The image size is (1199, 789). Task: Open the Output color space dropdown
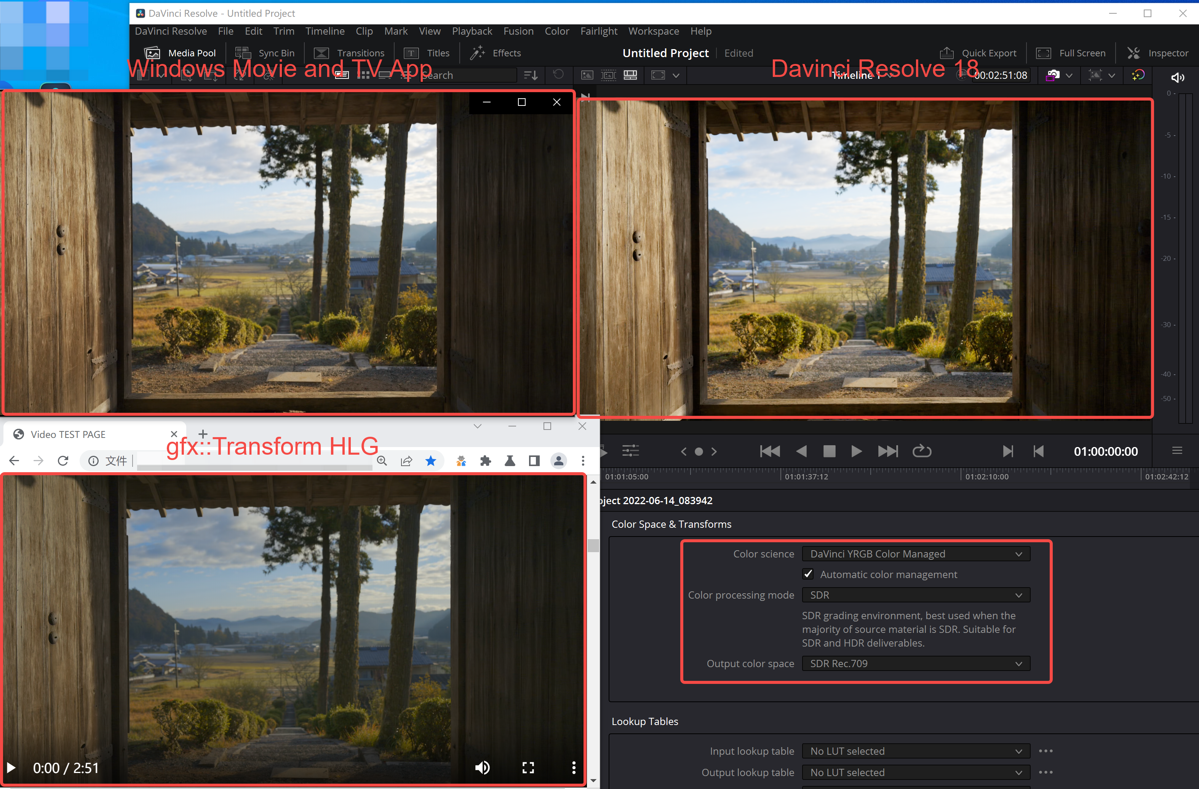point(916,664)
